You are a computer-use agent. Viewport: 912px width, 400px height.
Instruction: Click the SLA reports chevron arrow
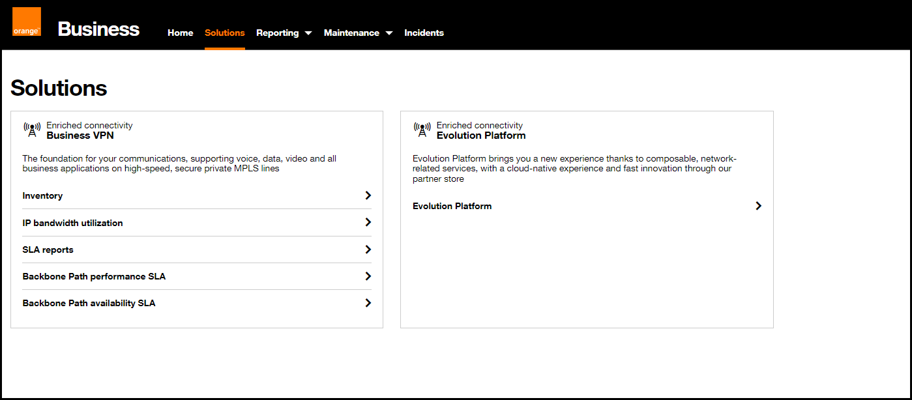(368, 250)
